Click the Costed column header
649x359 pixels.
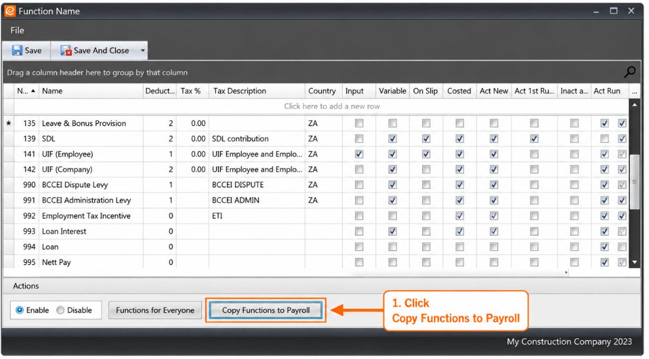click(459, 91)
